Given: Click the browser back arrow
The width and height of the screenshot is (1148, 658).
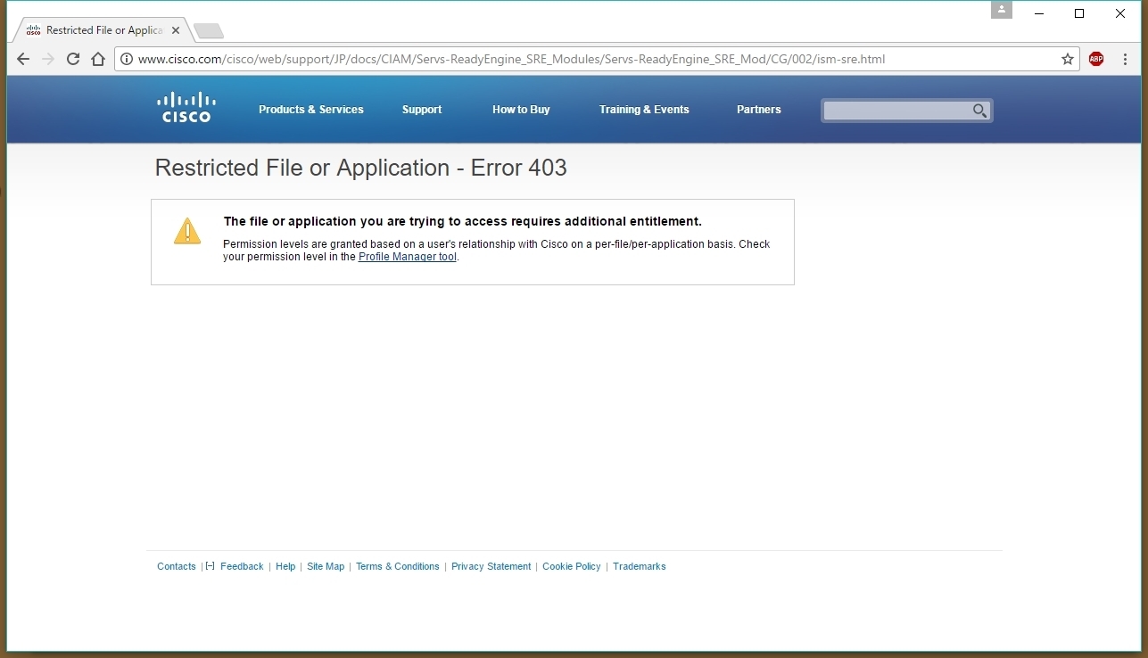Looking at the screenshot, I should click(x=23, y=60).
